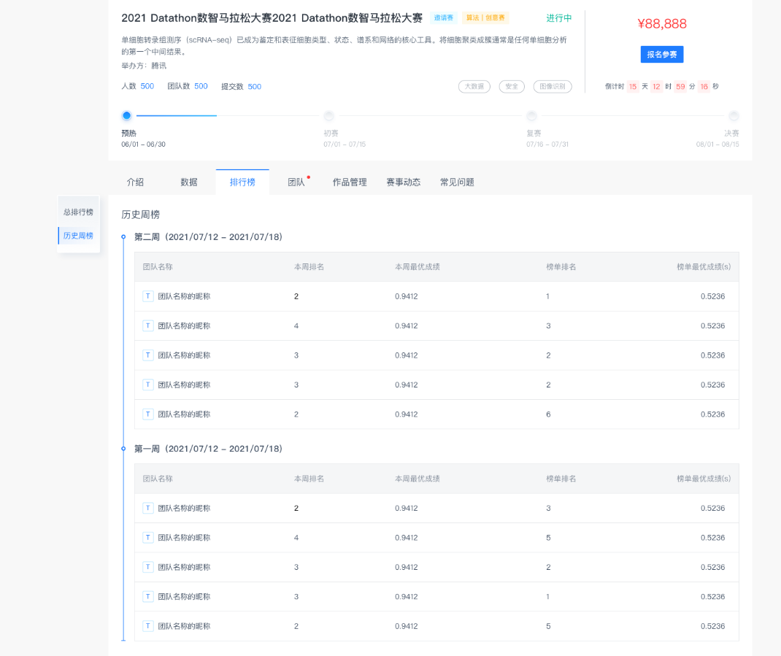Click the 举办方：腾讯 organizer text
781x656 pixels.
click(x=144, y=66)
